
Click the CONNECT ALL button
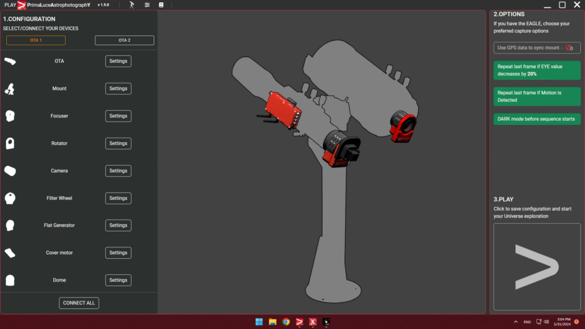point(78,303)
